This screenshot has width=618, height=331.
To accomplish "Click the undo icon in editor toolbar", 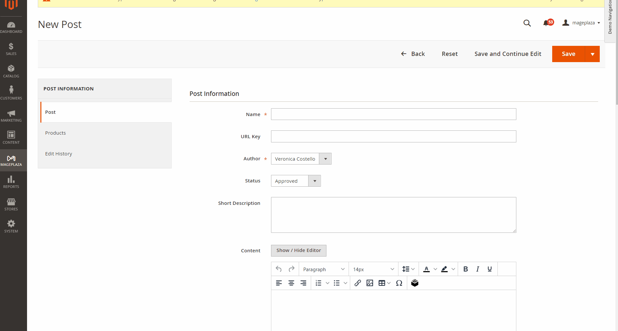I will tap(279, 269).
